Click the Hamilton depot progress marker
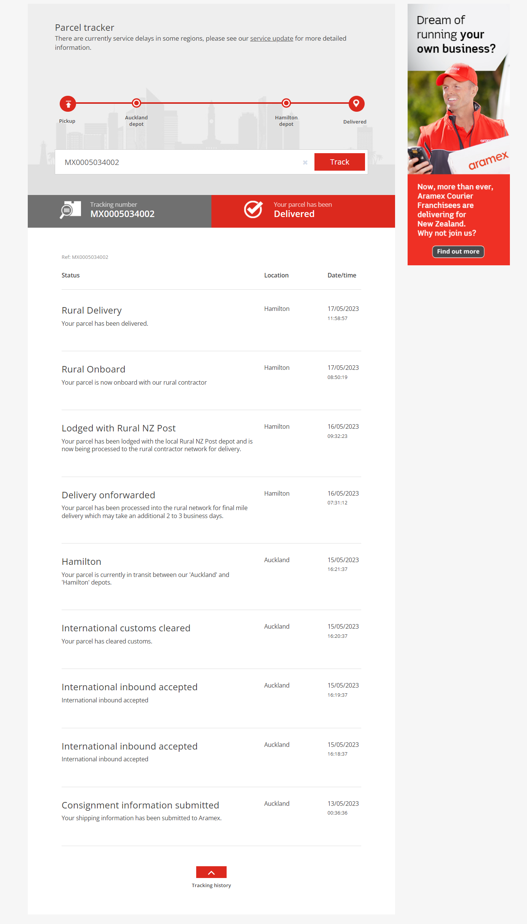The width and height of the screenshot is (527, 924). 286,103
